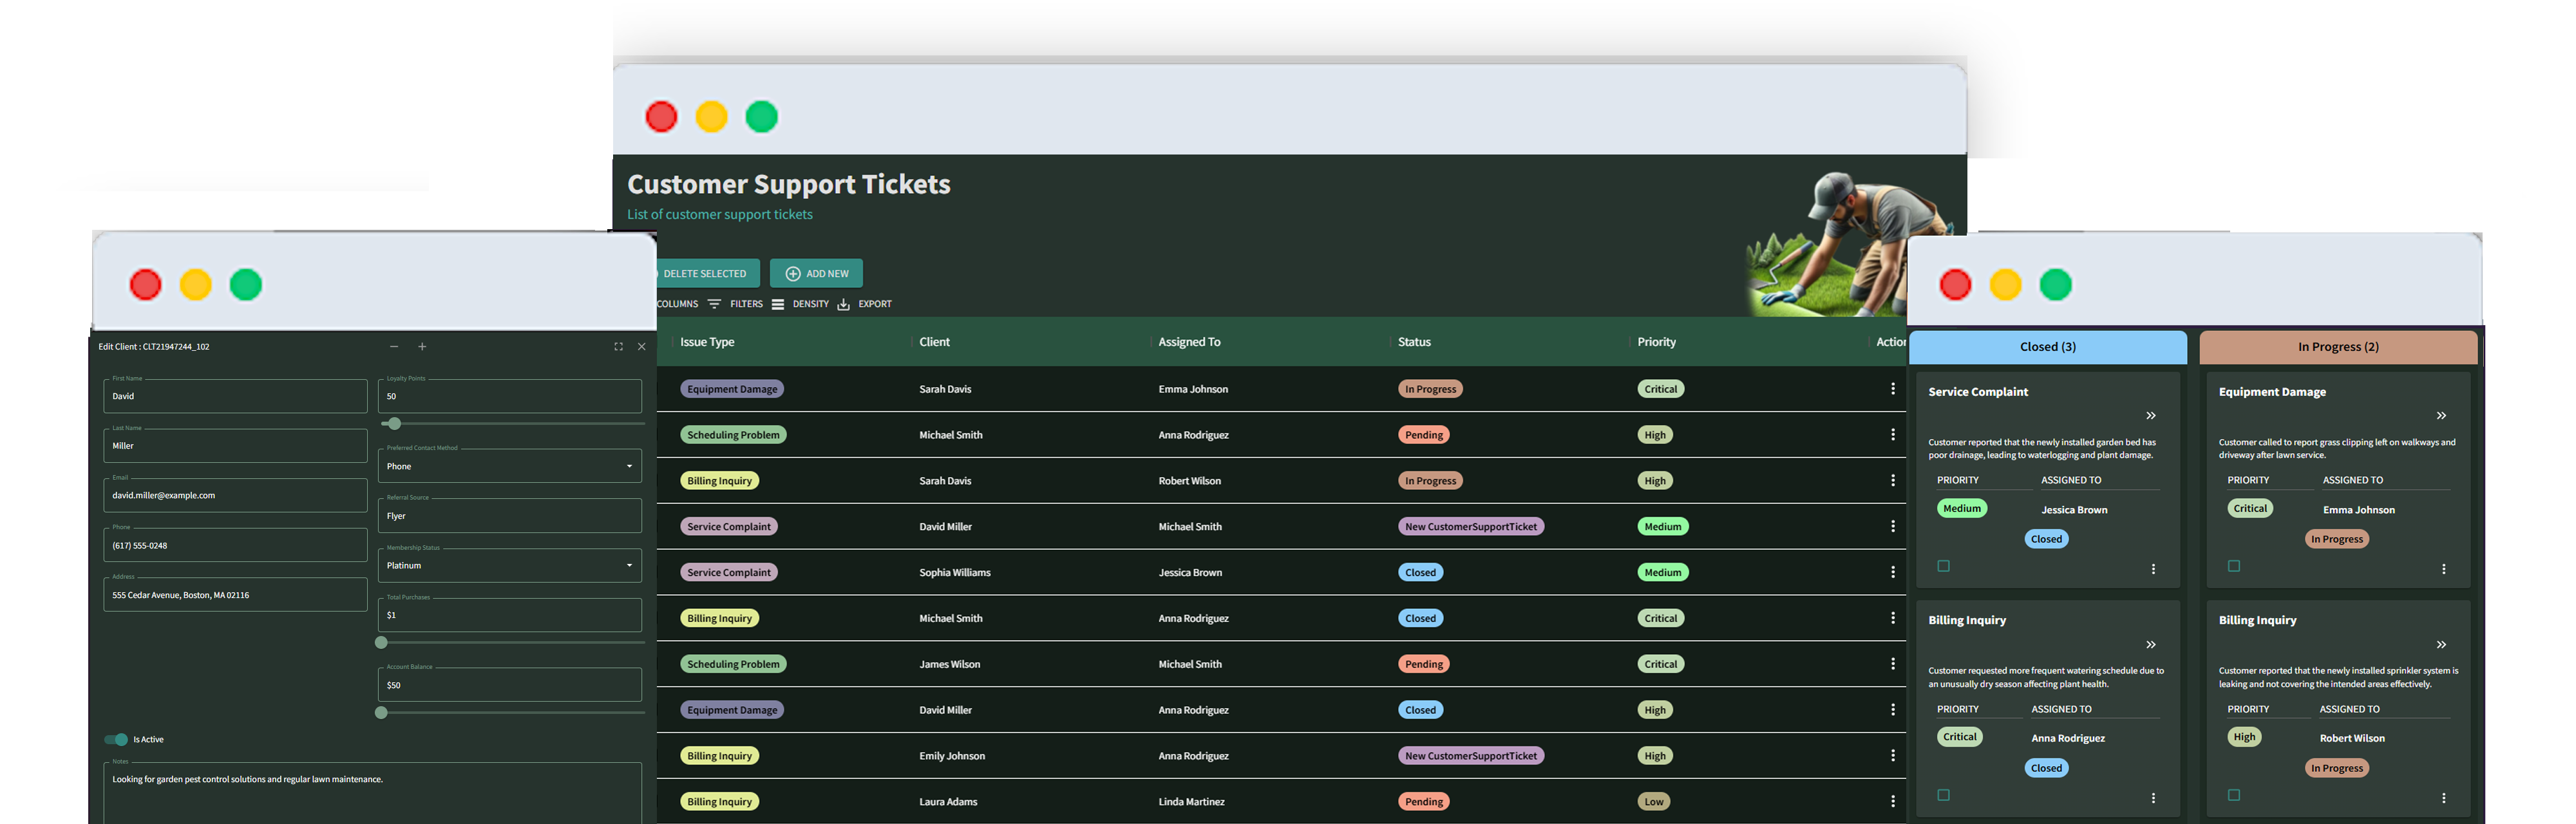Open the options menu on the Billing Inquiry card
Viewport: 2576px width, 824px height.
click(x=2154, y=797)
